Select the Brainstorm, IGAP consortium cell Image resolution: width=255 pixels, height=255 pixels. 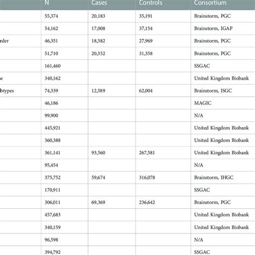(x=223, y=29)
